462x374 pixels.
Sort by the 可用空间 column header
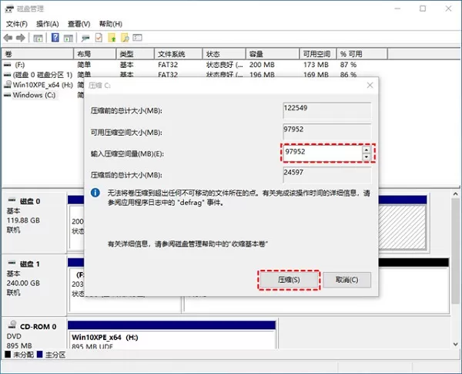[x=318, y=54]
